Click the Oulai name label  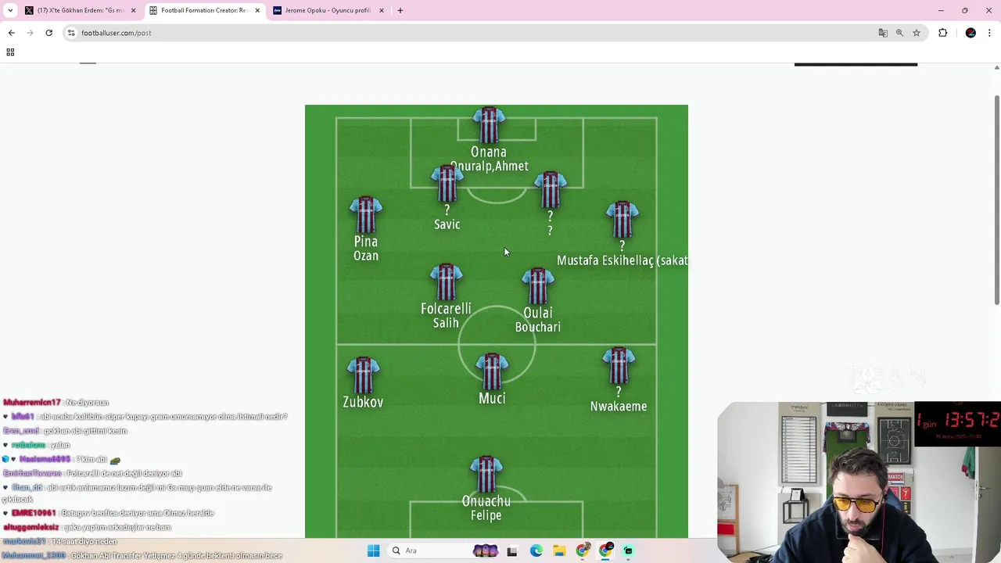click(x=538, y=313)
